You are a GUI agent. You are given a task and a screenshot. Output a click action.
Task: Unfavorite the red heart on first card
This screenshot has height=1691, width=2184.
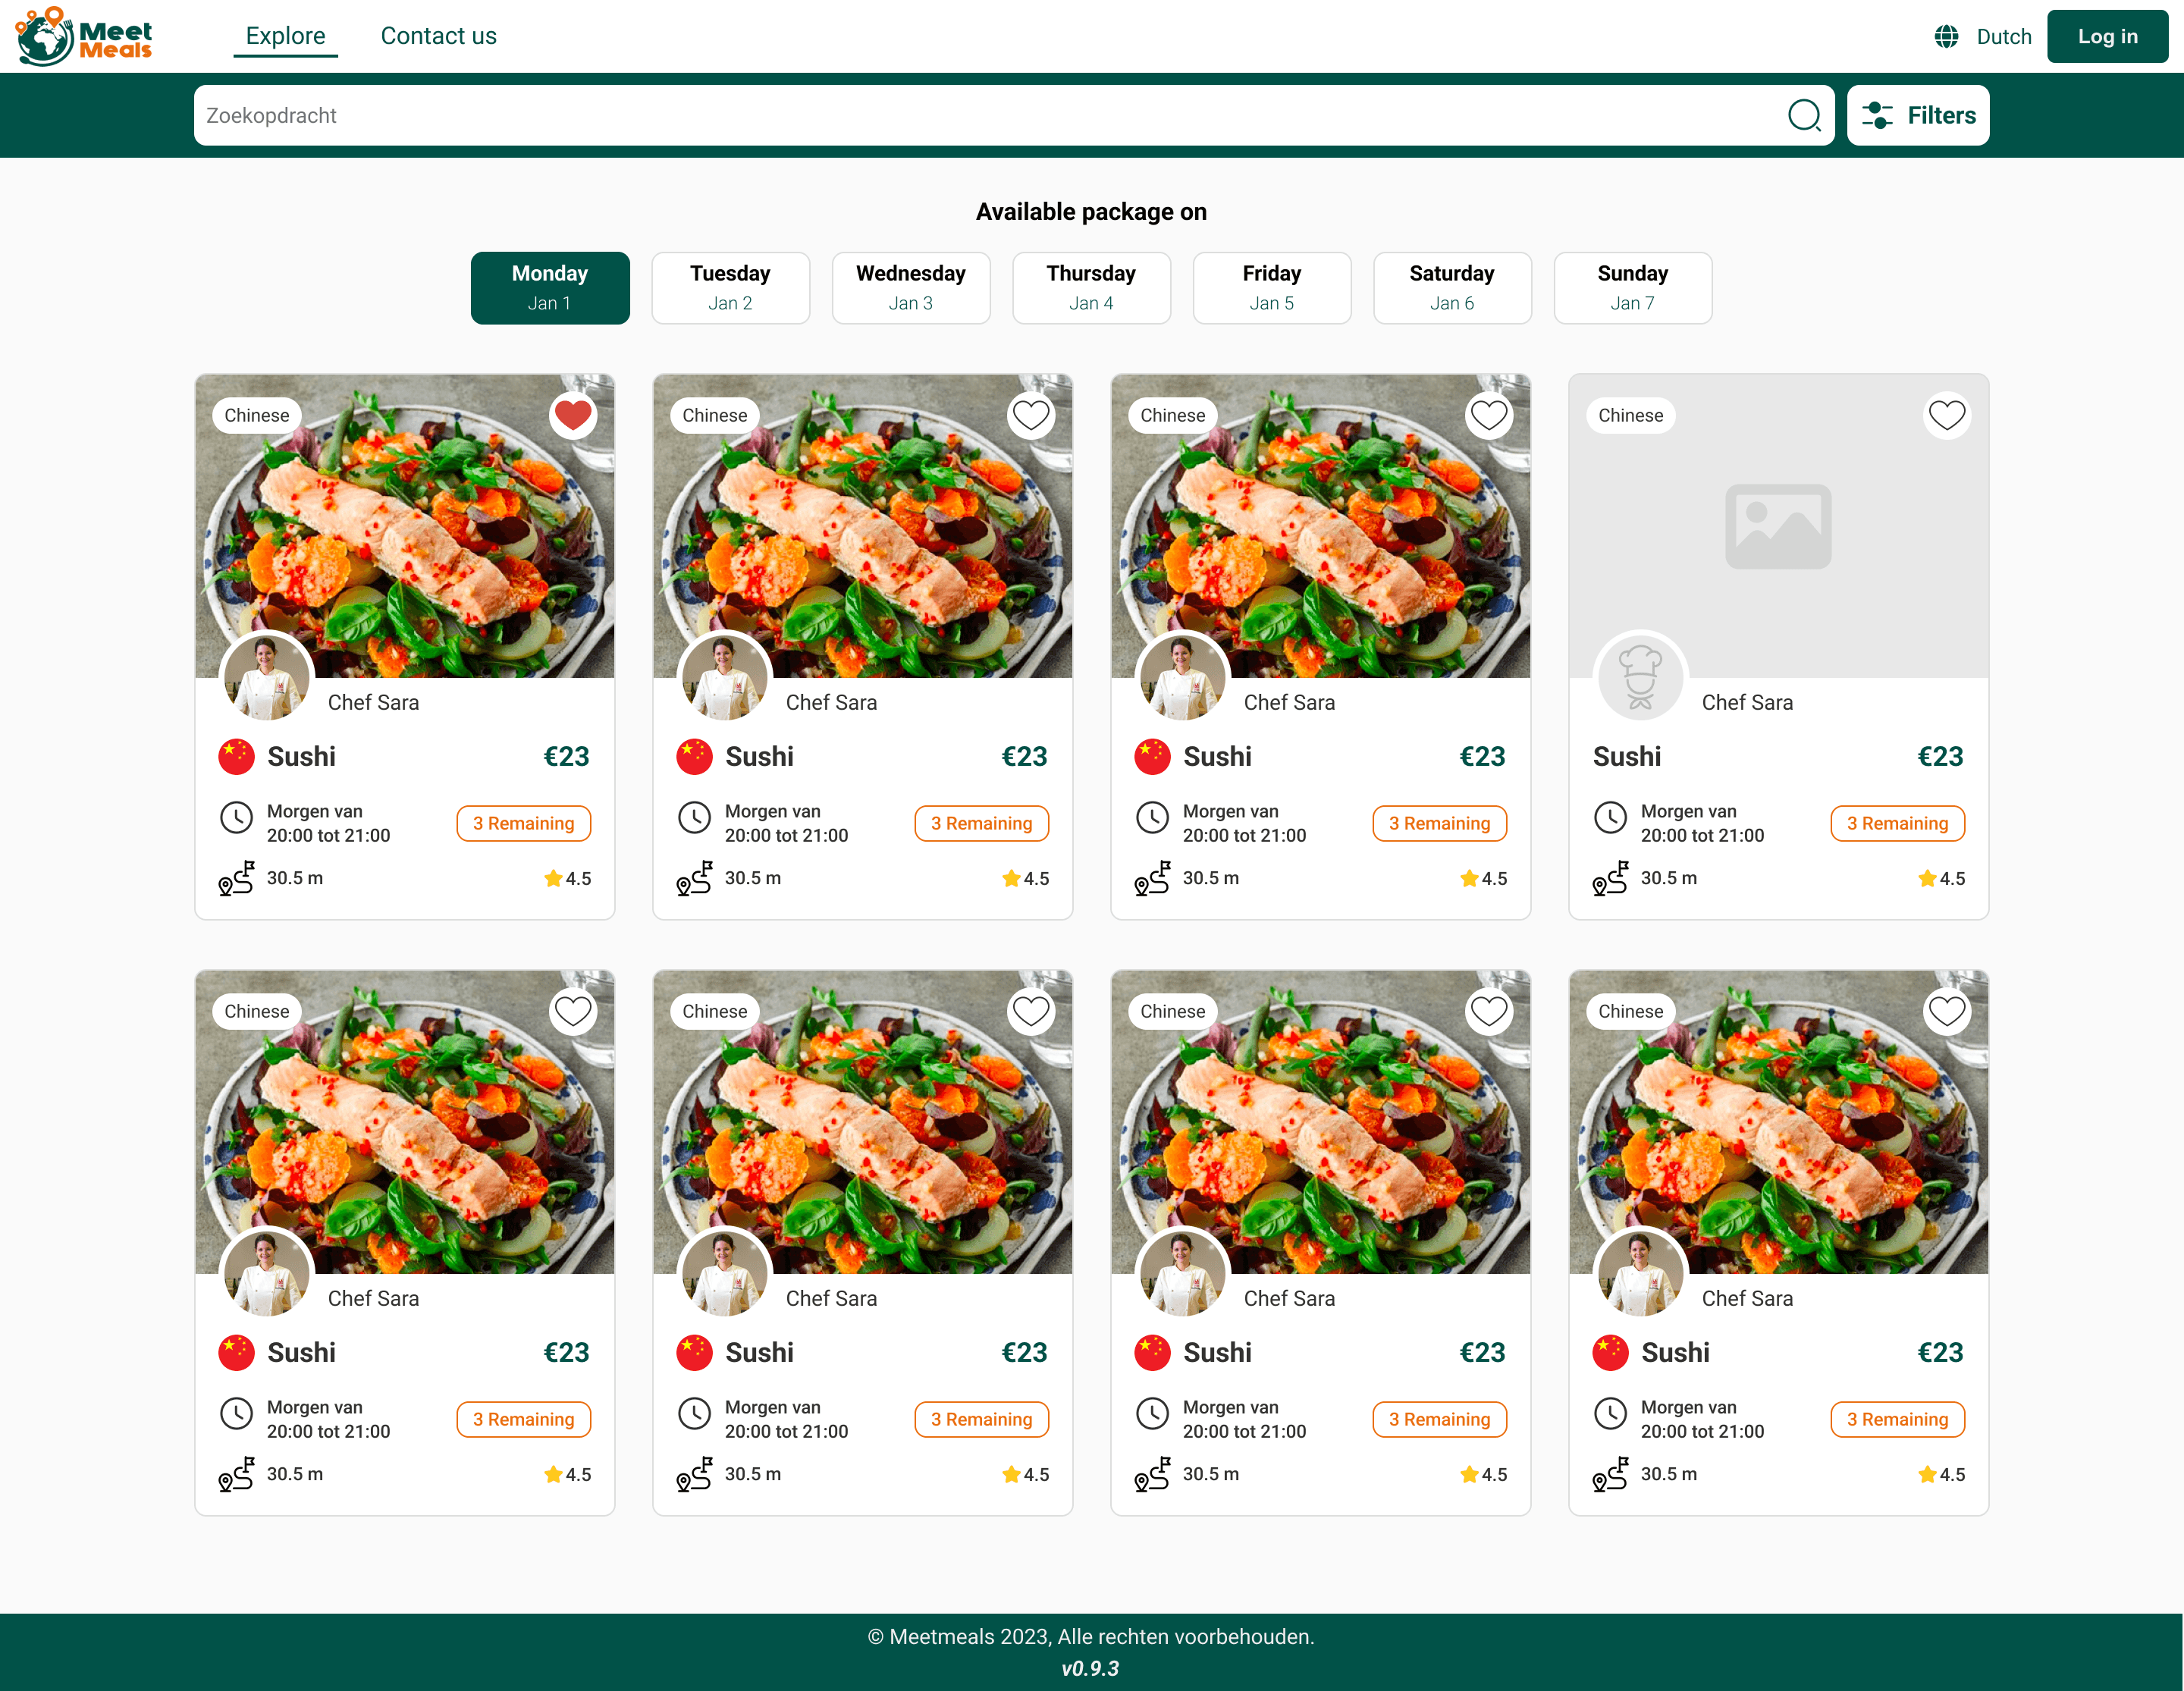coord(573,415)
